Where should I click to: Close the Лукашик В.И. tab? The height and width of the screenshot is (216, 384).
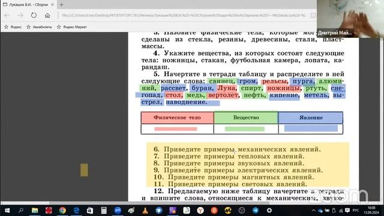[x=52, y=4]
